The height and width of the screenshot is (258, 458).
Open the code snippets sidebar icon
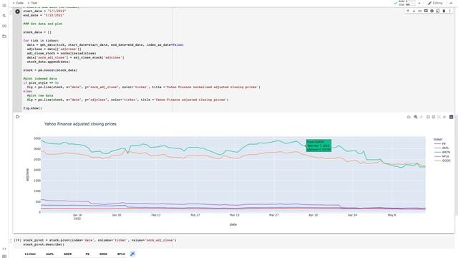[4, 249]
